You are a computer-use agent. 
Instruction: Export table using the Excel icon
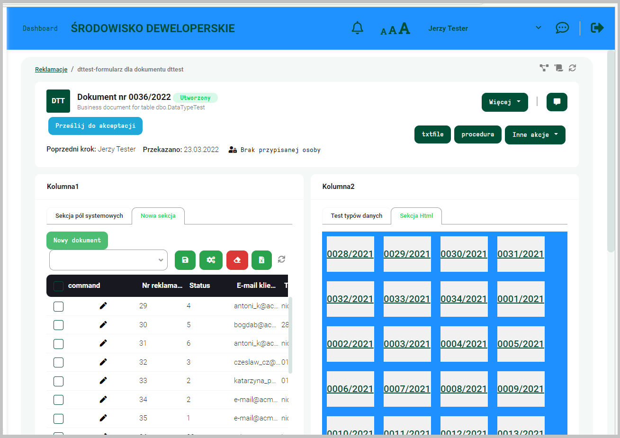pyautogui.click(x=261, y=260)
